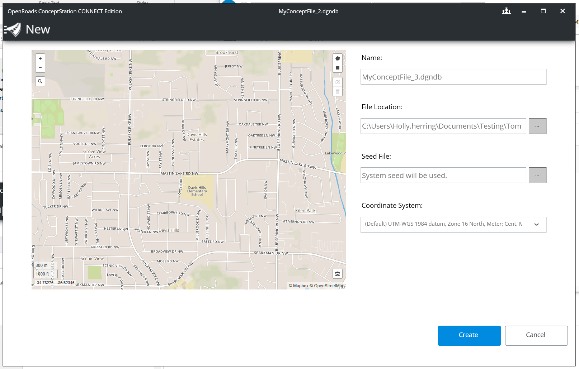The image size is (579, 369).
Task: Click the Glen Park label on the map
Action: tap(306, 211)
